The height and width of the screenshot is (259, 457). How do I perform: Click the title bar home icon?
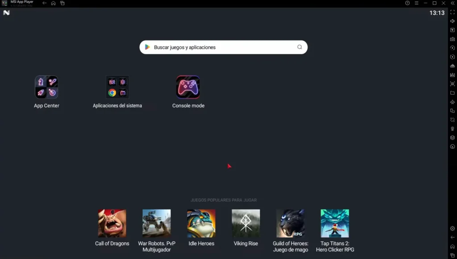pyautogui.click(x=54, y=3)
